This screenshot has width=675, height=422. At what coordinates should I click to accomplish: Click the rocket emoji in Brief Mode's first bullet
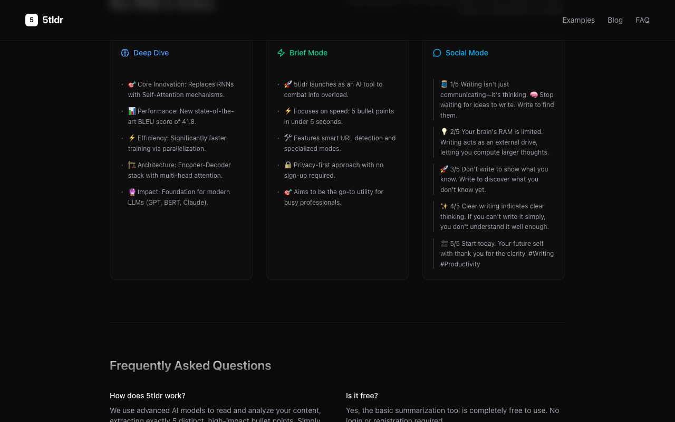coord(288,84)
